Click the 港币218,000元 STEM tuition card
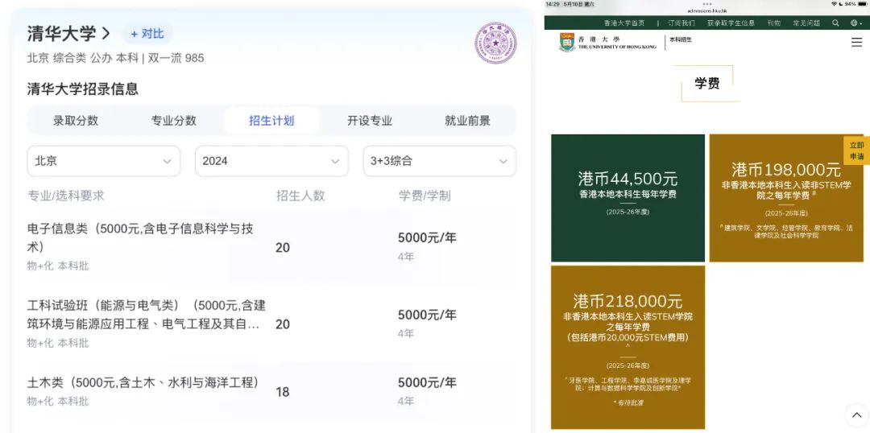 point(628,347)
